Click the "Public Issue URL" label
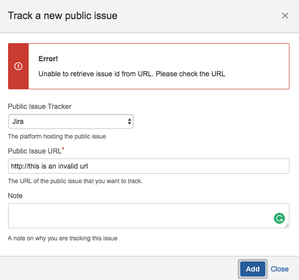The width and height of the screenshot is (299, 280). click(x=35, y=151)
